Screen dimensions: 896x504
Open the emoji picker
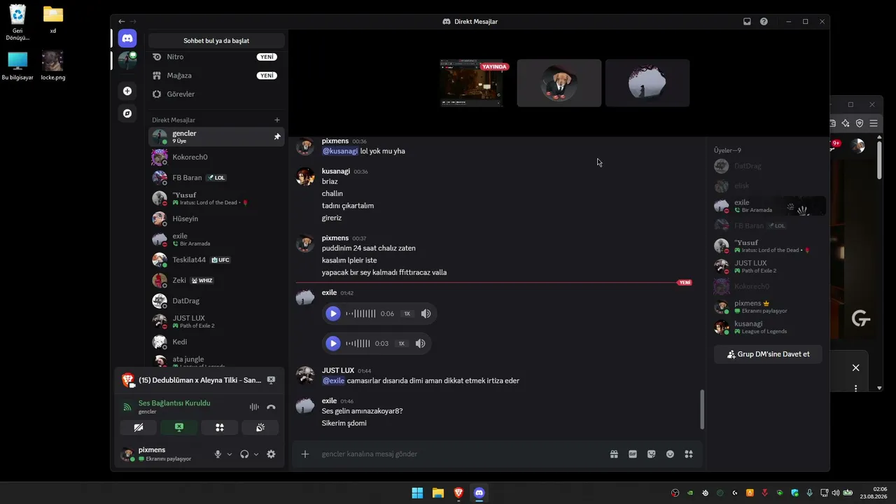[x=670, y=454]
